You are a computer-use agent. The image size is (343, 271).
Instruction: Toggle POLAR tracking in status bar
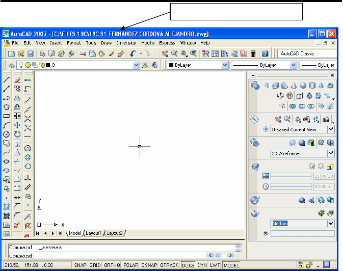tap(130, 265)
